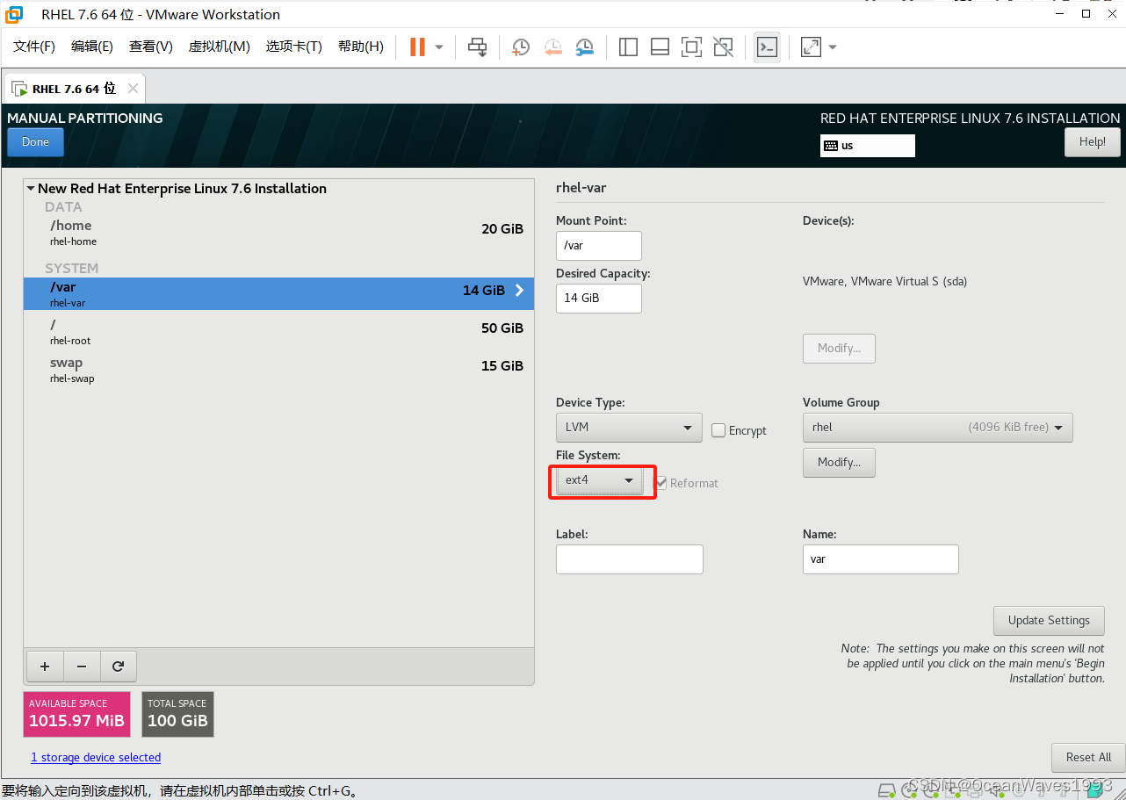Click the AVAILABLE SPACE 1015.97 MiB box
Screen dimensions: 1126x800
coord(76,715)
